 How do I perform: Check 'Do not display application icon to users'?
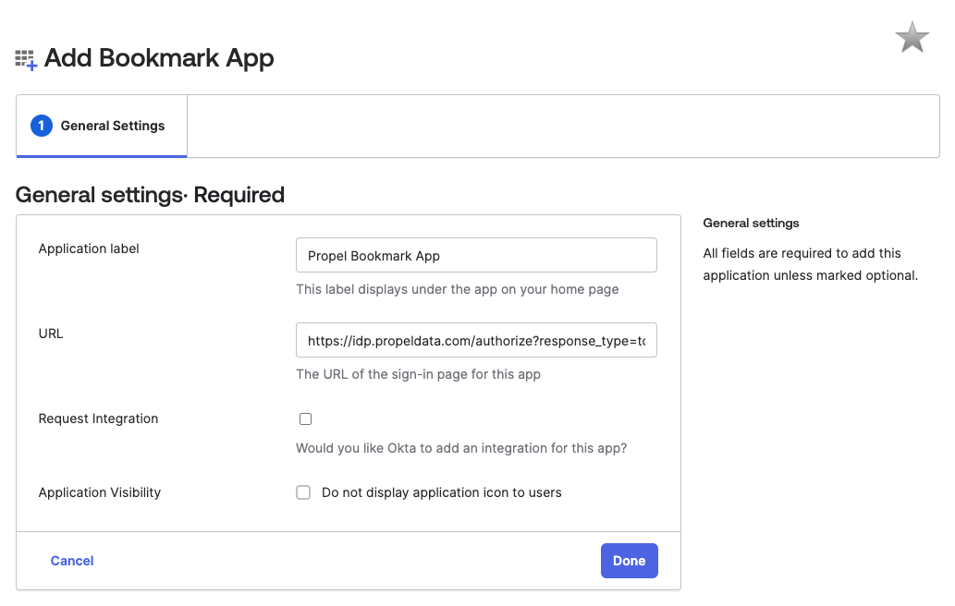[x=303, y=492]
